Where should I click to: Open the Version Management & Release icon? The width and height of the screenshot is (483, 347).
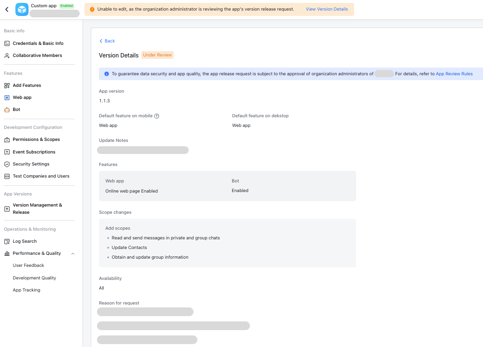click(7, 208)
